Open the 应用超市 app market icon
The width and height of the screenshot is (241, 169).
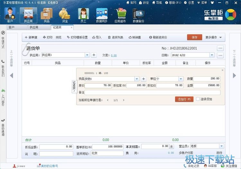tap(120, 15)
